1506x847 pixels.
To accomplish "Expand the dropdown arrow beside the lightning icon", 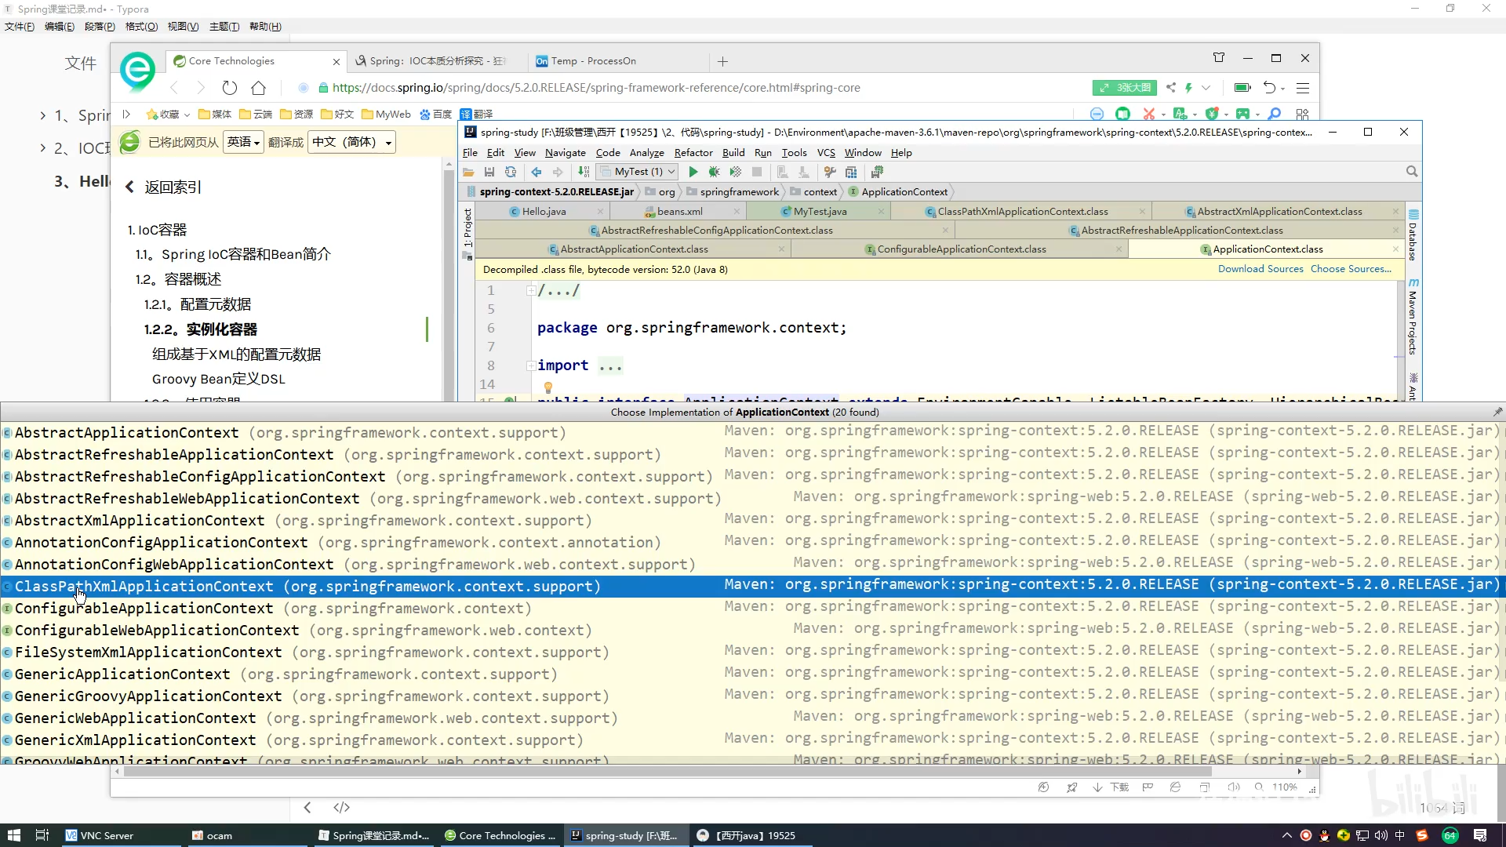I will [x=1206, y=88].
